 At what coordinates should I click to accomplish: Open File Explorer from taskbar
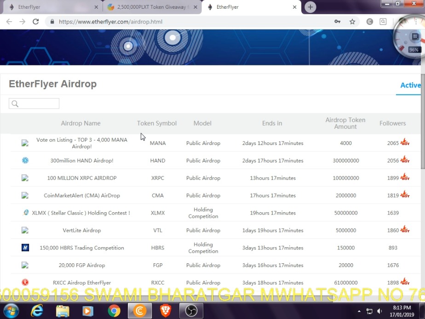coord(63,311)
